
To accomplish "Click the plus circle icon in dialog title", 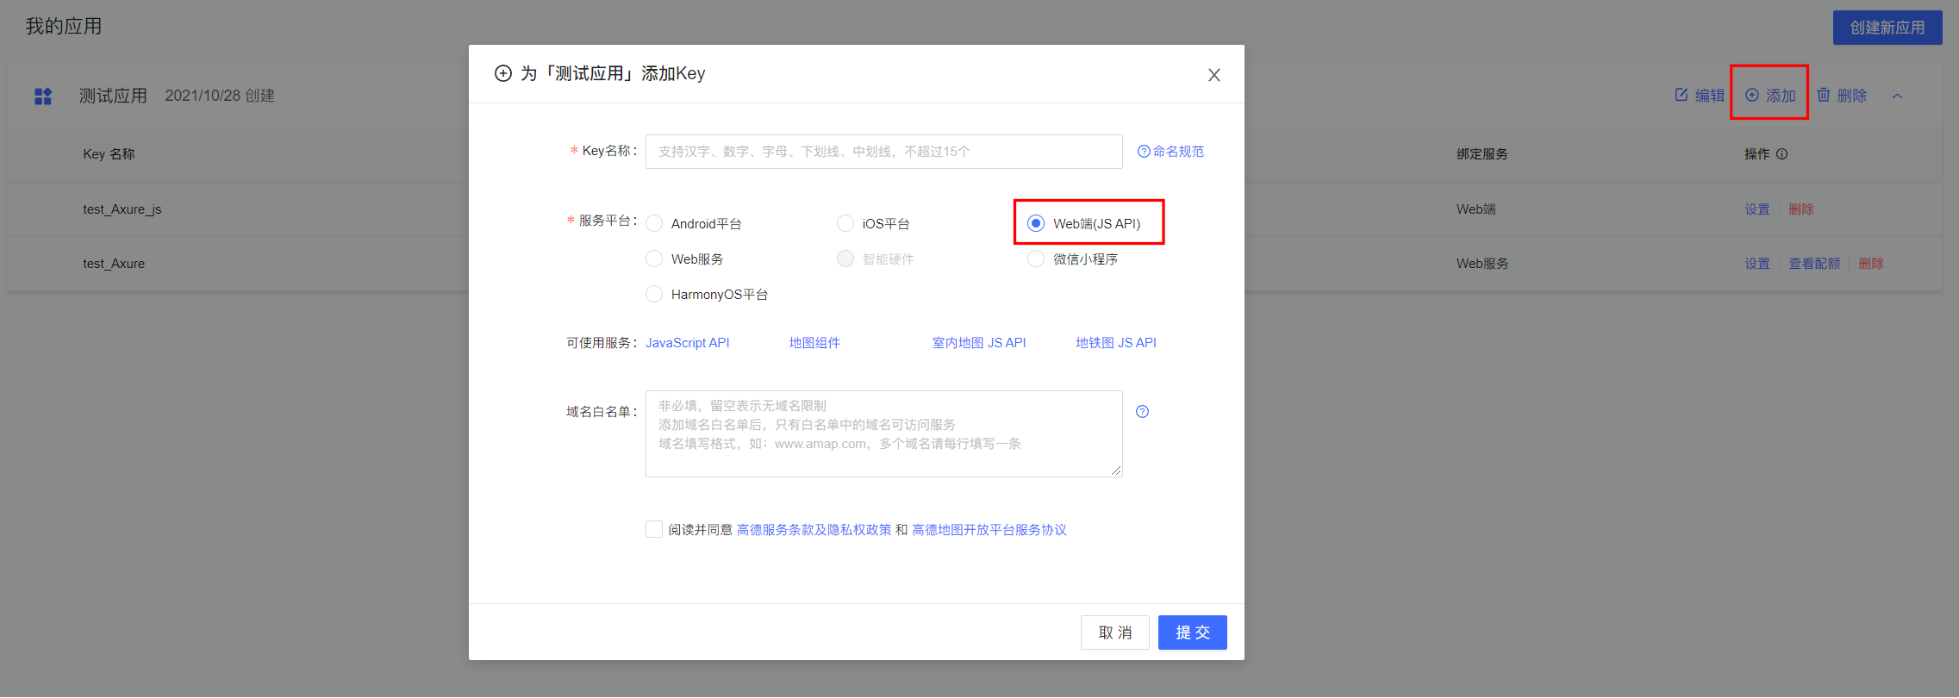I will click(x=502, y=73).
